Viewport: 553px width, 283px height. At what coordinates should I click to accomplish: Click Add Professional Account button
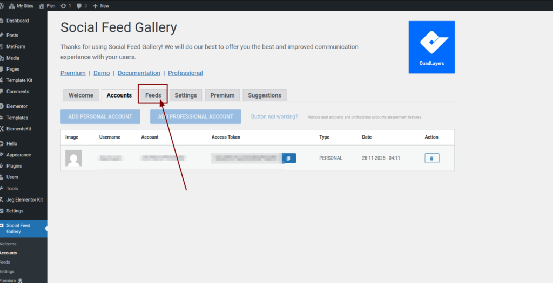click(x=195, y=116)
